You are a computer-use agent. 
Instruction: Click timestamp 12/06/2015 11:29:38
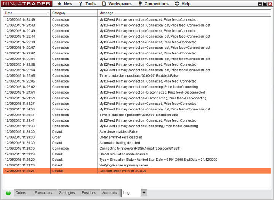20,126
